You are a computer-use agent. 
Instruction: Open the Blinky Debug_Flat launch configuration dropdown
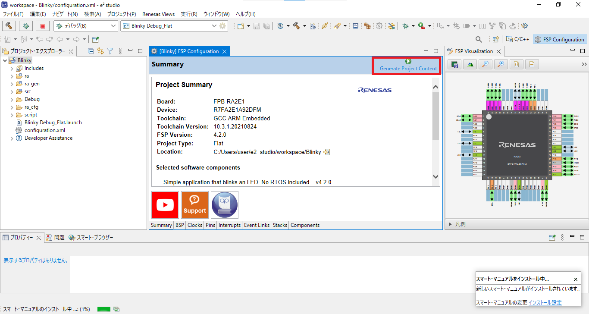pyautogui.click(x=214, y=26)
